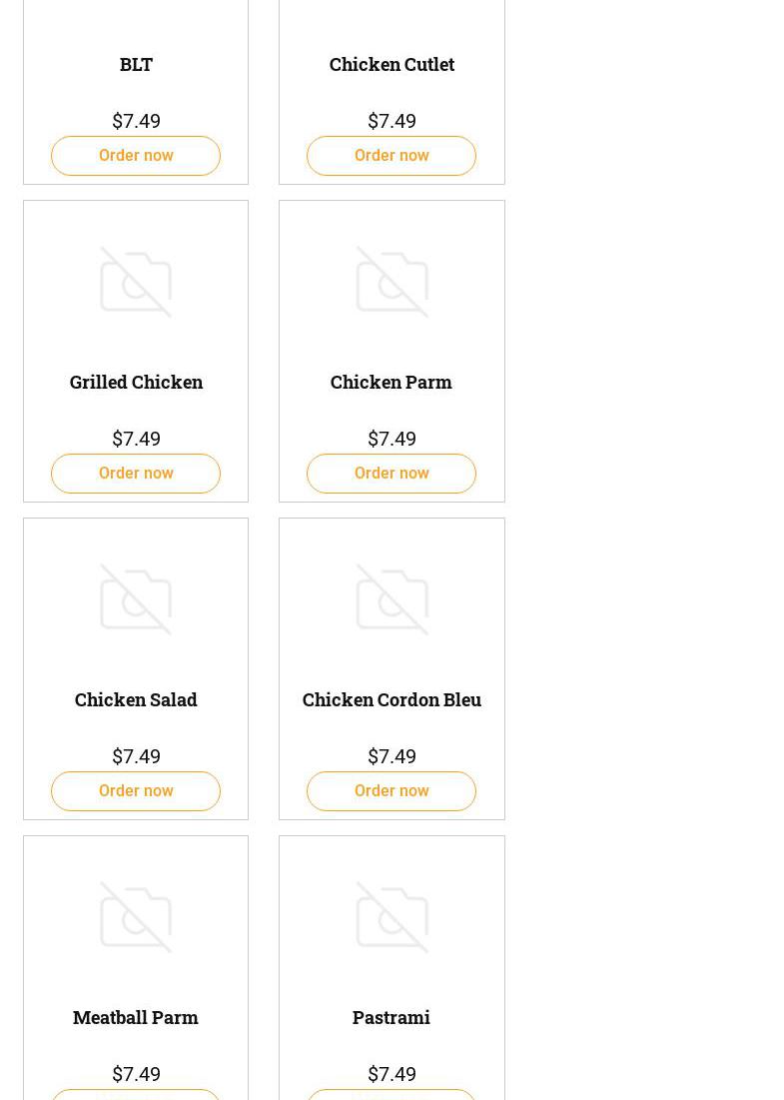Order the Chicken Salad now
The image size is (784, 1100).
[136, 791]
